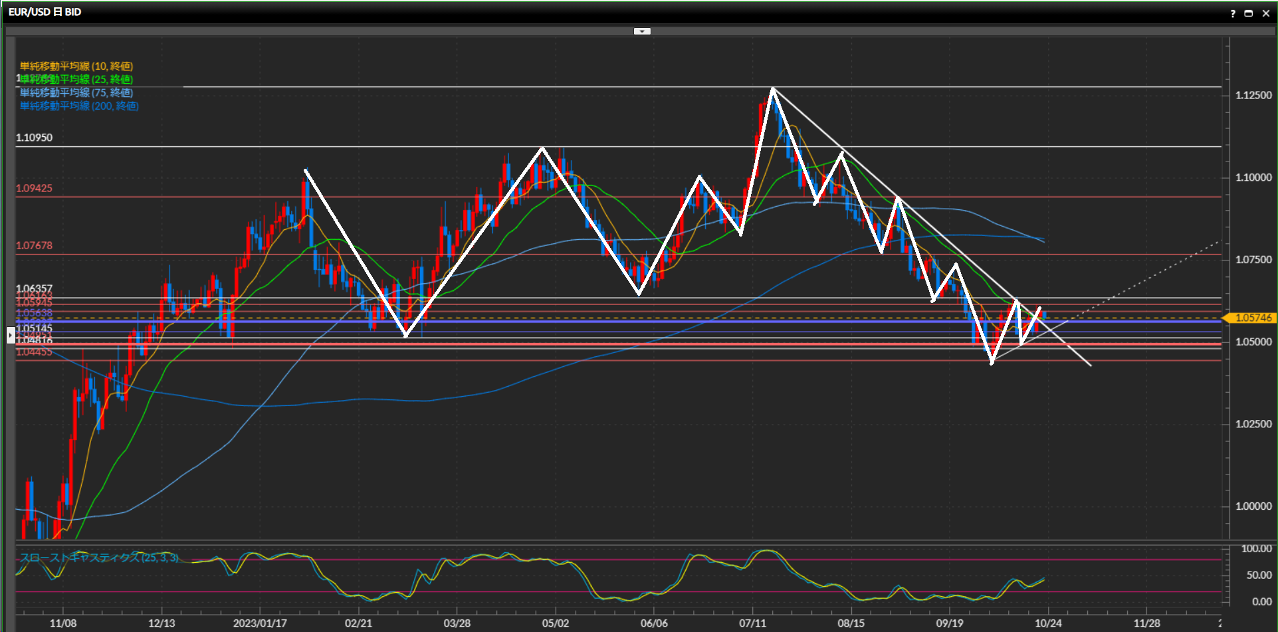Screen dimensions: 1278x632
Task: Click the EUR/USD 日 BID window title
Action: (45, 12)
